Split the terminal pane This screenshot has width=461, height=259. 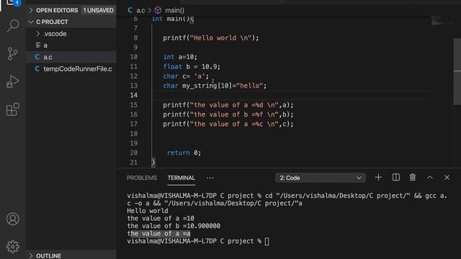pos(395,178)
